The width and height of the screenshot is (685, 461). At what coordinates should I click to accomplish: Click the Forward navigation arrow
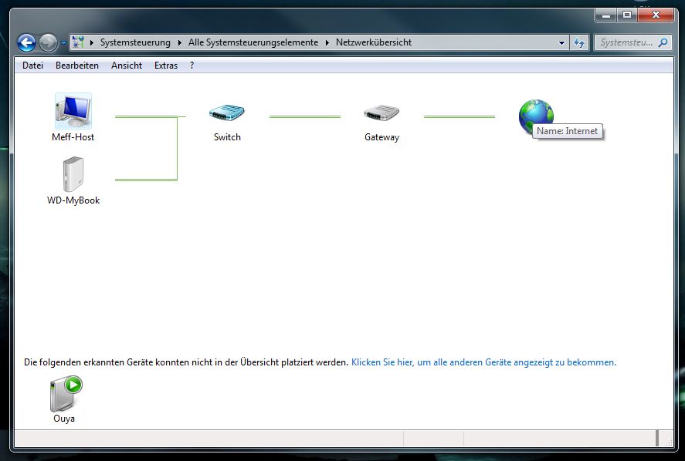coord(48,43)
